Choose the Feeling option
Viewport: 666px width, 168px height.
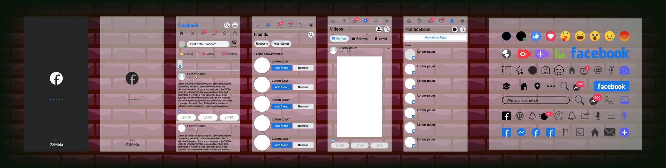(x=187, y=54)
